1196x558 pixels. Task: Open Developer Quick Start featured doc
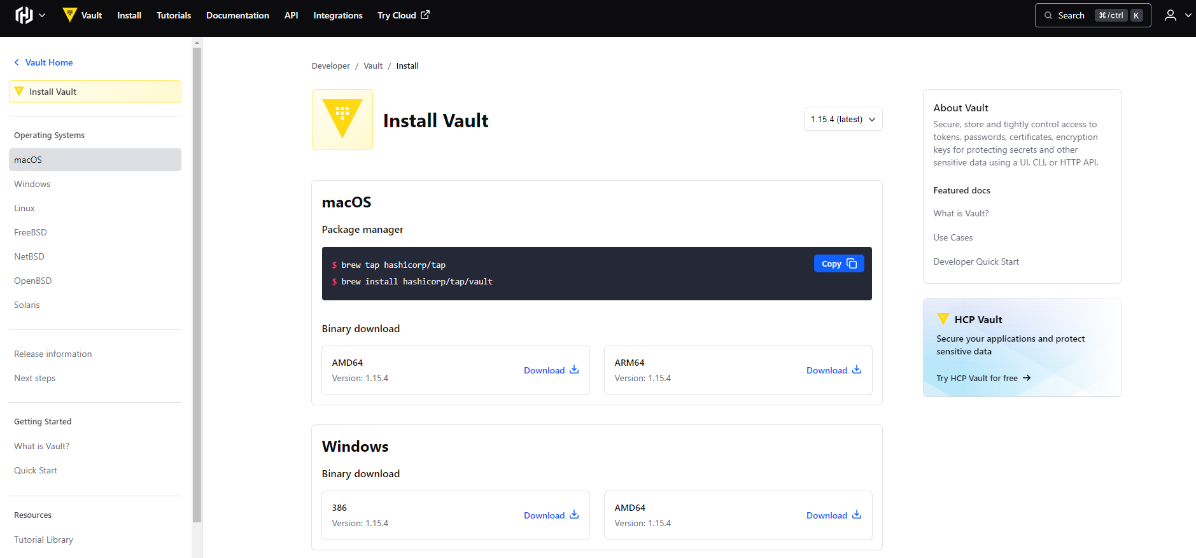pyautogui.click(x=976, y=262)
